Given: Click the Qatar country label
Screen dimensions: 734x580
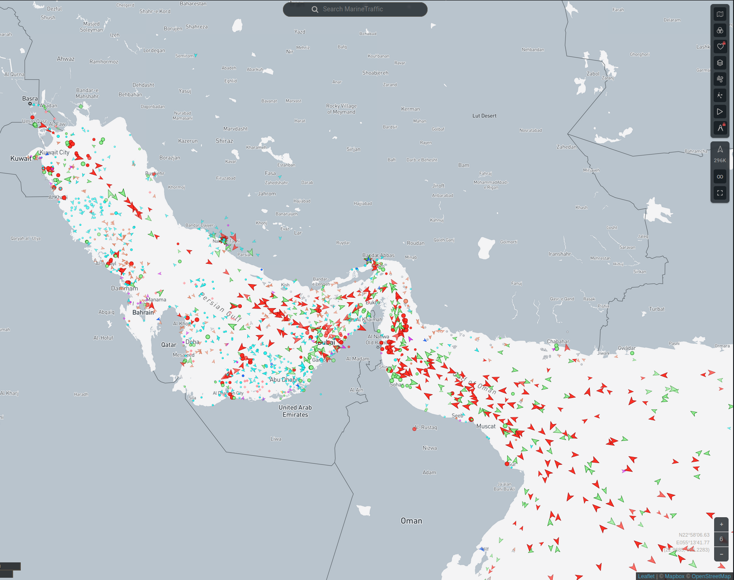Looking at the screenshot, I should pos(169,345).
